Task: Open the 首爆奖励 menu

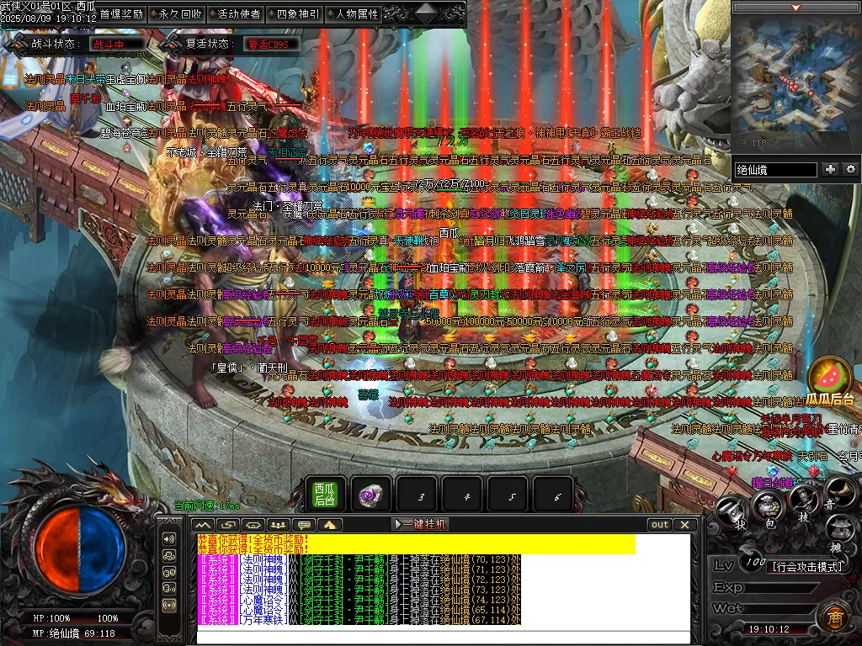Action: click(120, 14)
